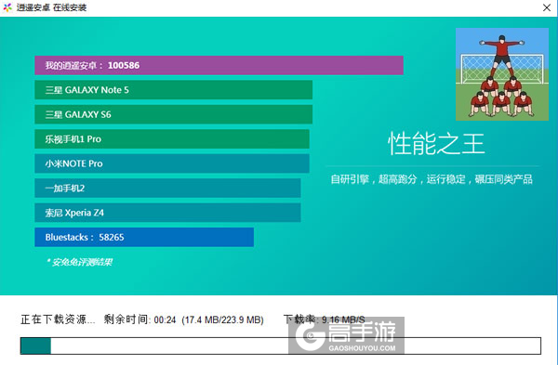Select the 索尼 Xperia Z4 bar

[x=167, y=213]
